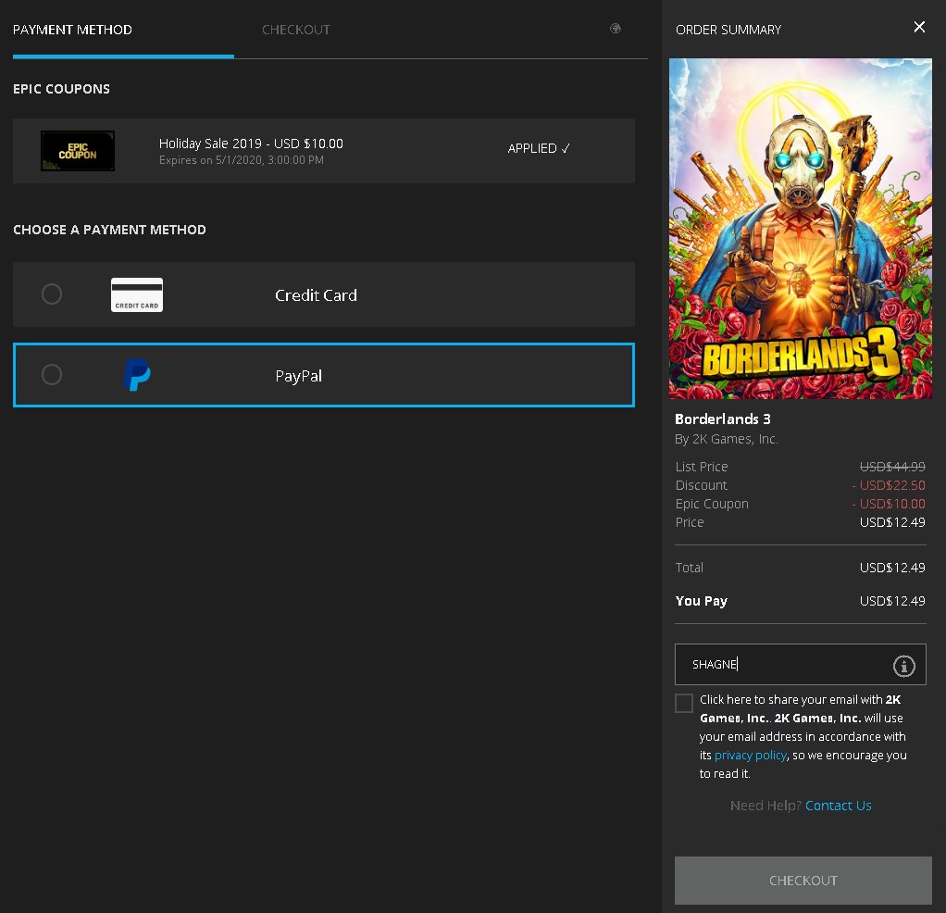Open the globe language icon
Image resolution: width=946 pixels, height=913 pixels.
(x=615, y=29)
